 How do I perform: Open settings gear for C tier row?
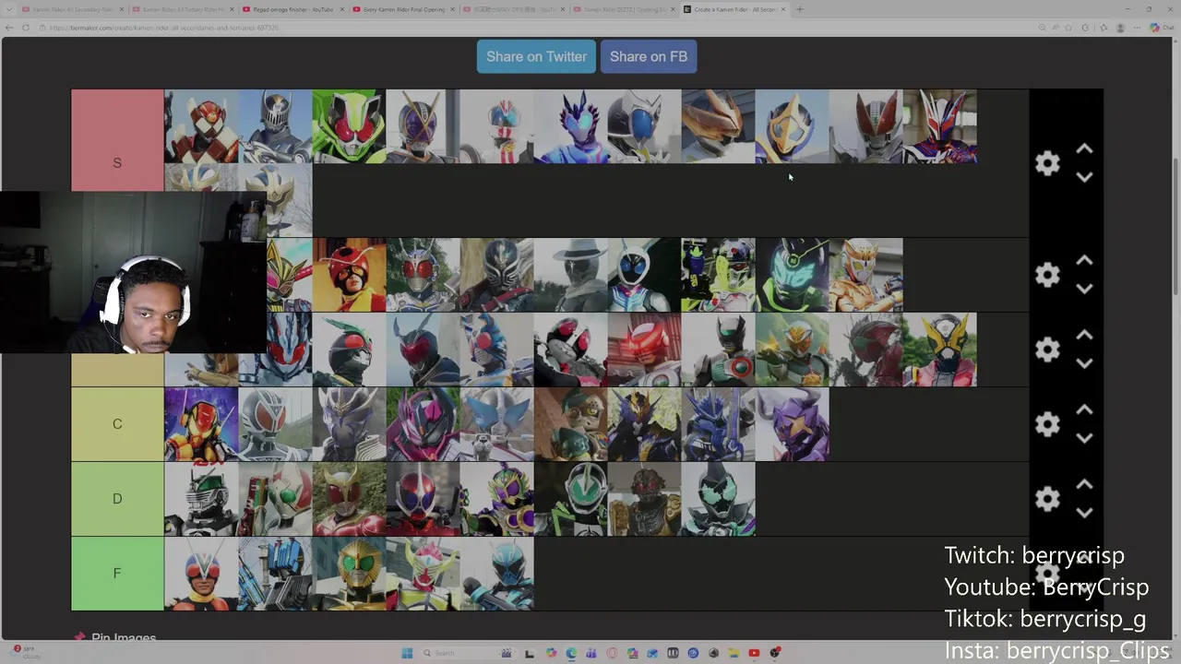coord(1047,424)
